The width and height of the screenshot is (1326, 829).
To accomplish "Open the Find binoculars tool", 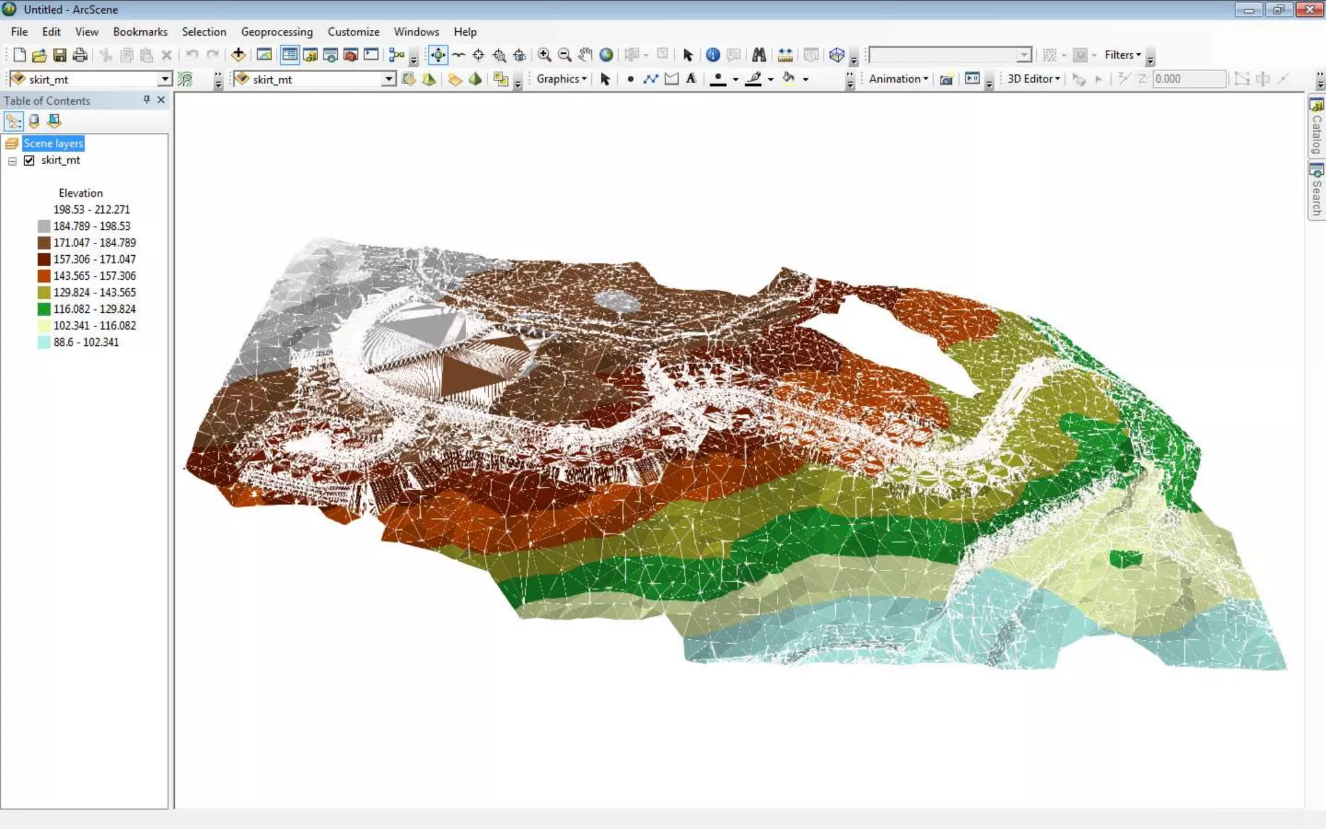I will (x=759, y=55).
